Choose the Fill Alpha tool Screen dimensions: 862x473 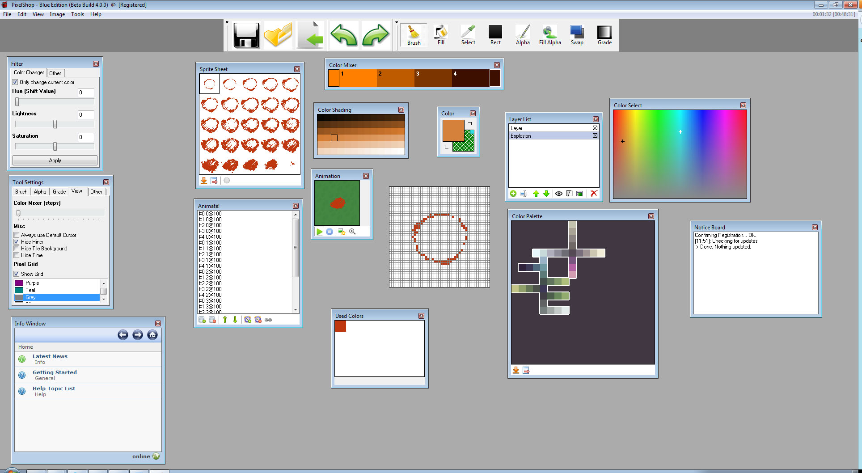click(x=549, y=35)
